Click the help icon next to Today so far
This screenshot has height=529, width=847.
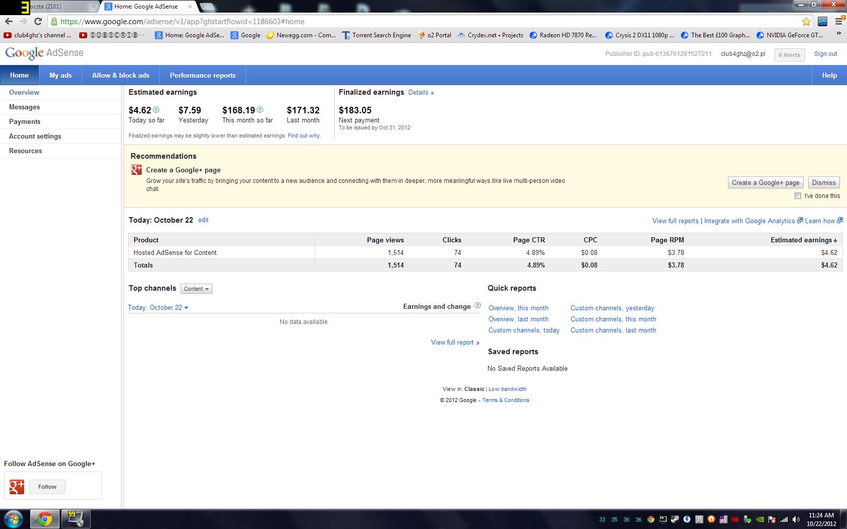pos(156,109)
